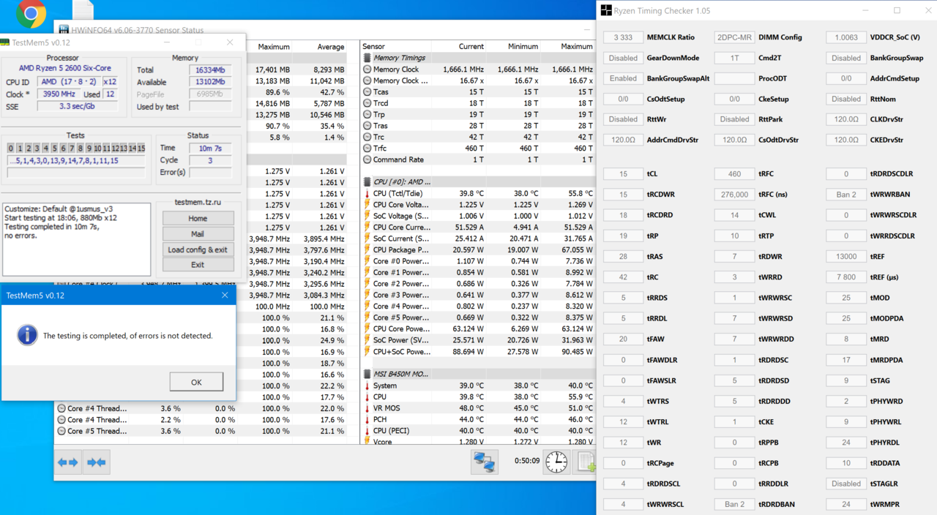The height and width of the screenshot is (515, 937).
Task: Click the BankGroupSwapAlt Enabled field
Action: coord(623,78)
